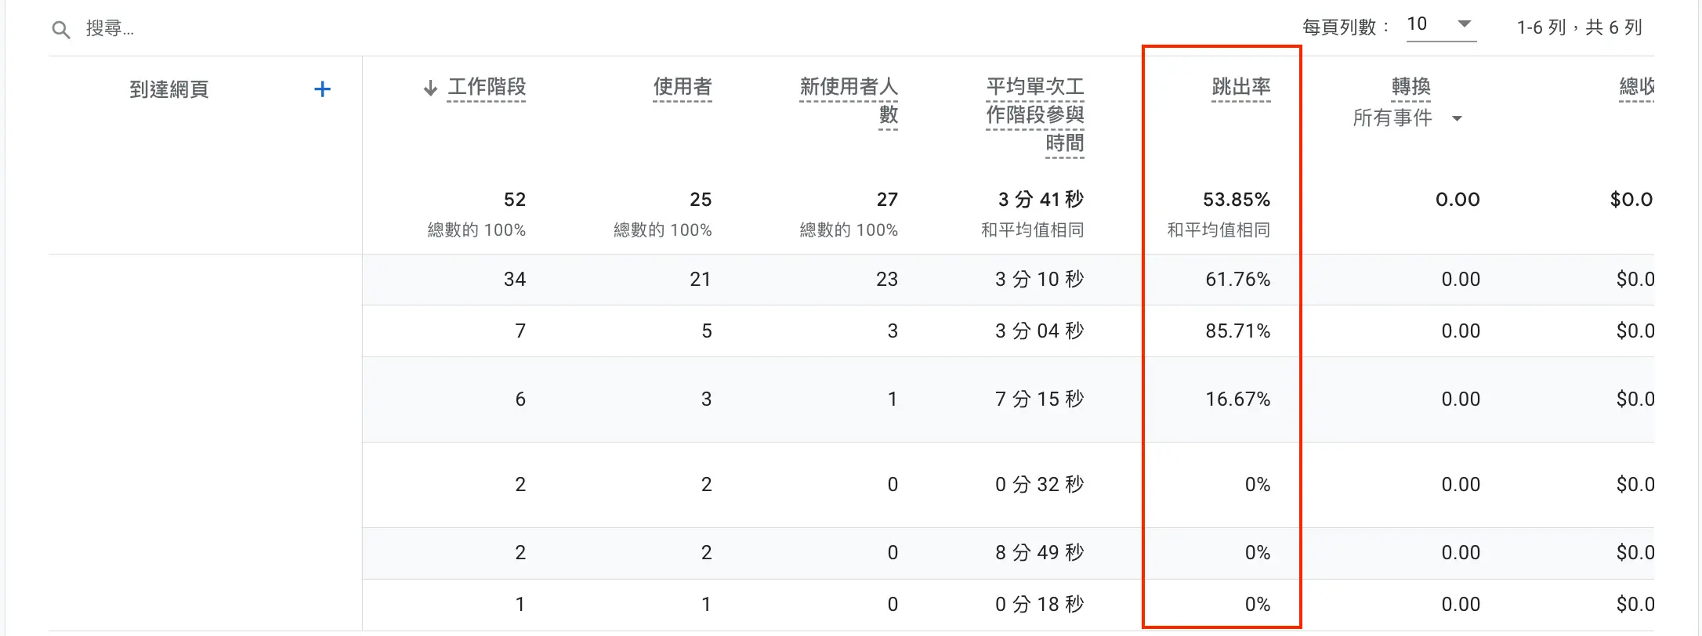Sort by the descending arrow next to 工作階段

(430, 88)
